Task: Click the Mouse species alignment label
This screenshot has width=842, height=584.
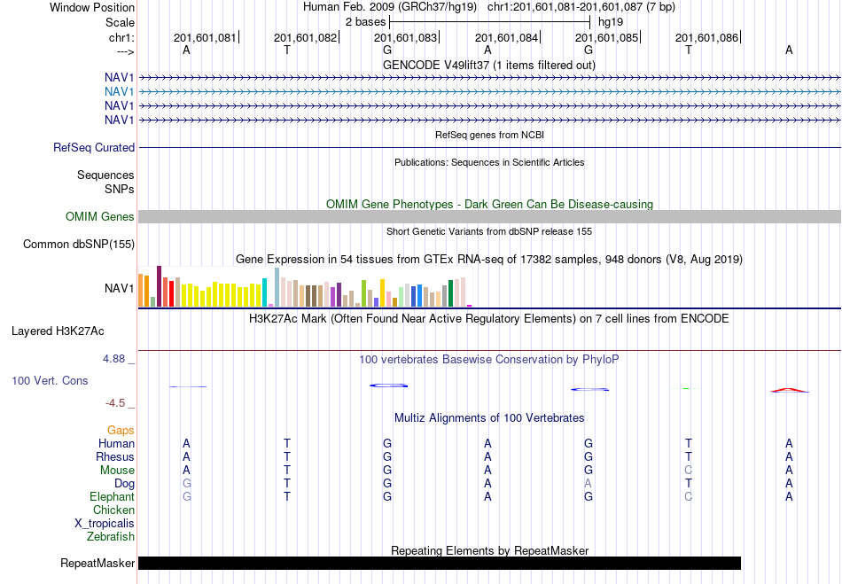Action: [117, 471]
